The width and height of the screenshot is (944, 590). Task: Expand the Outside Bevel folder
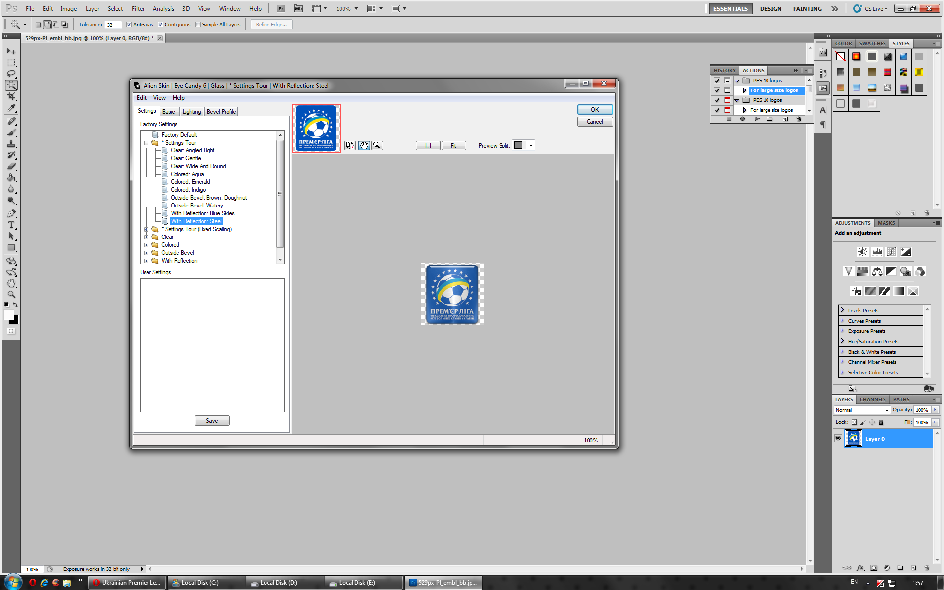click(x=146, y=253)
